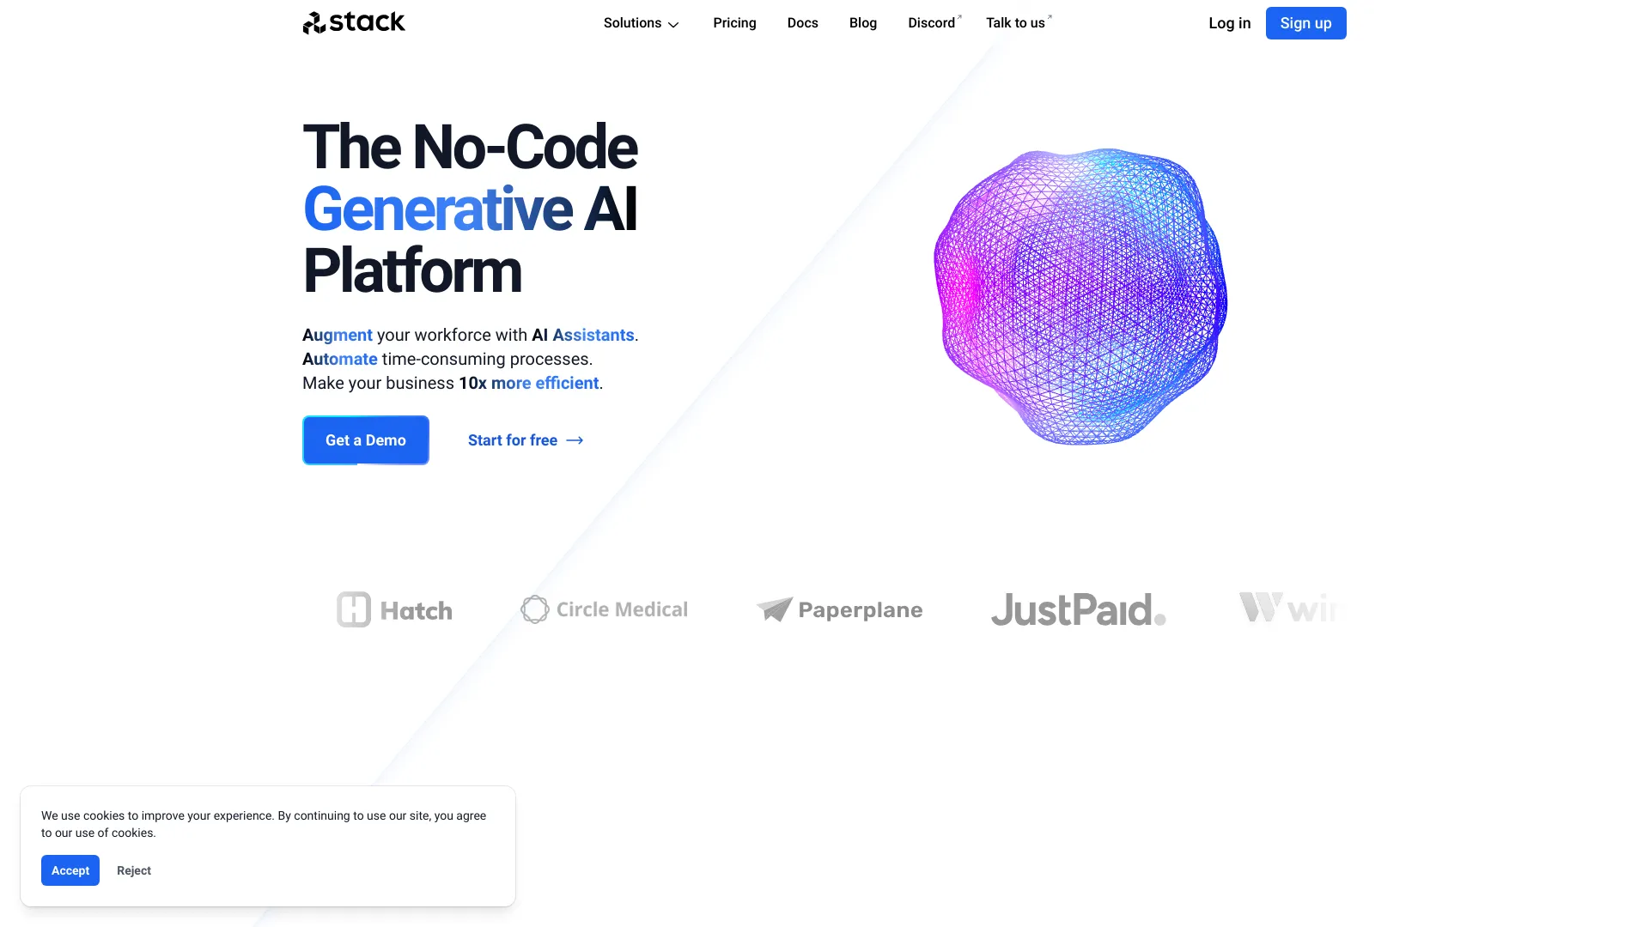Select the Pricing menu item
Image resolution: width=1649 pixels, height=927 pixels.
(x=734, y=22)
